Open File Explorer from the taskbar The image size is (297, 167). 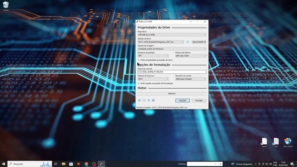[x=64, y=164]
